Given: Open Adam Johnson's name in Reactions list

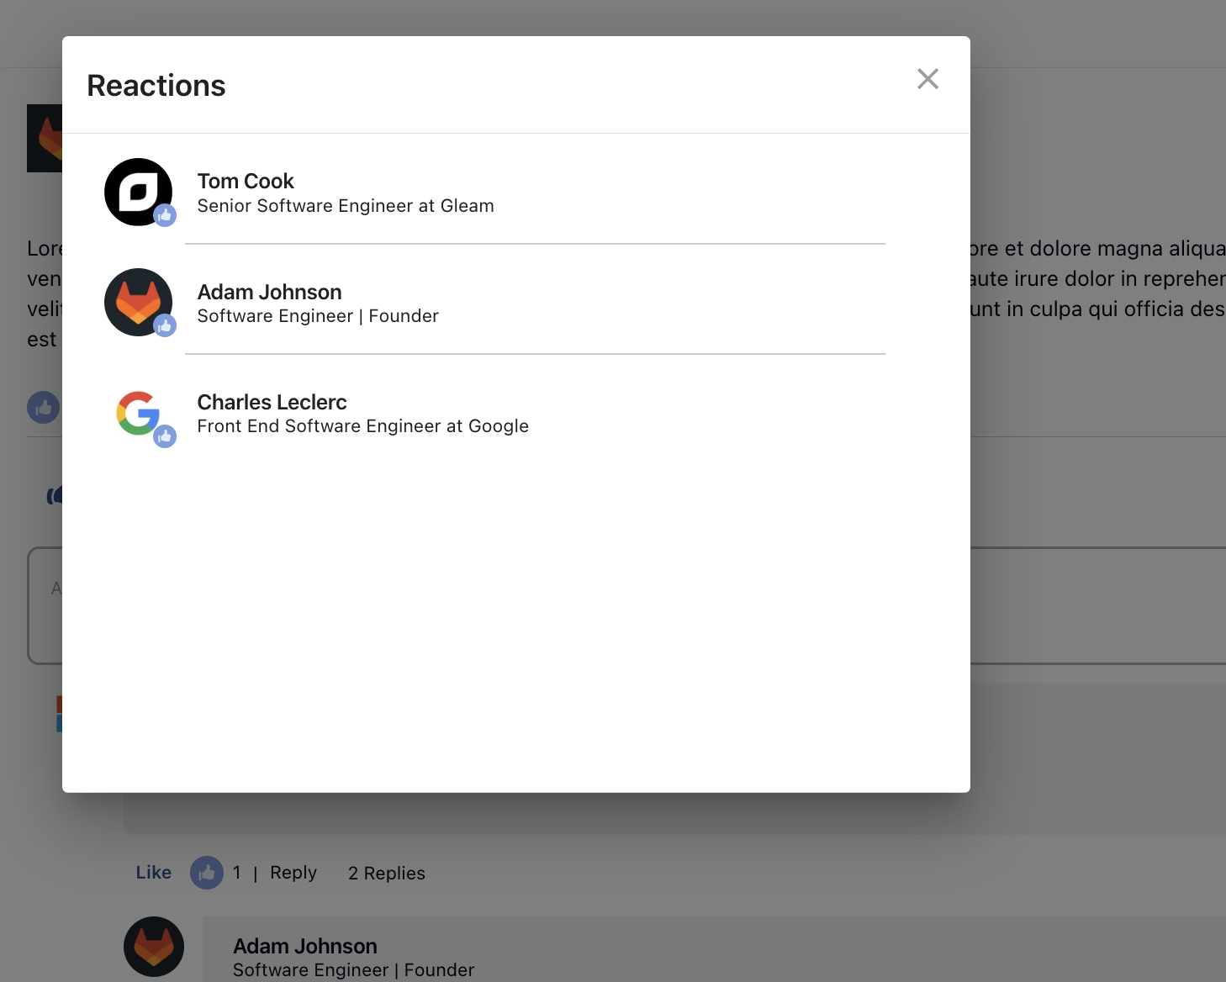Looking at the screenshot, I should [x=269, y=292].
